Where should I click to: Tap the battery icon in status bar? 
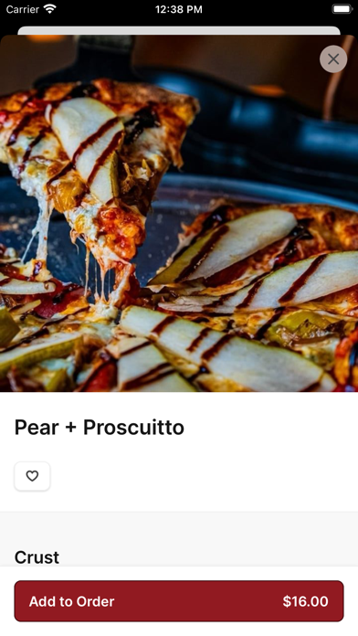(342, 9)
